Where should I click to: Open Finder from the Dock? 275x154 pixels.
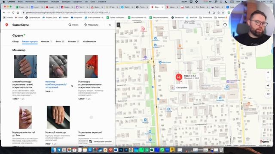click(54, 150)
